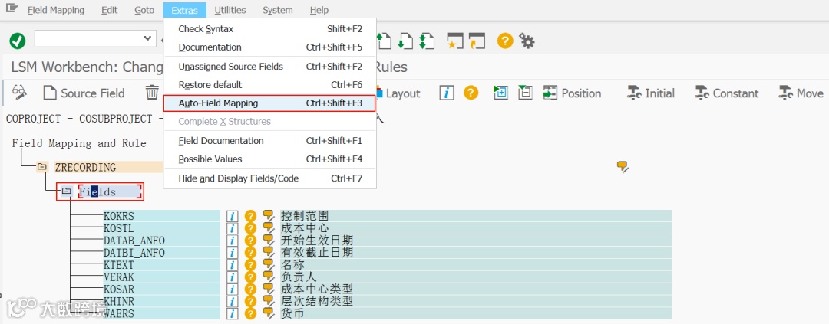This screenshot has height=324, width=829.
Task: Go to next page via single down-arrow icon
Action: click(x=405, y=40)
